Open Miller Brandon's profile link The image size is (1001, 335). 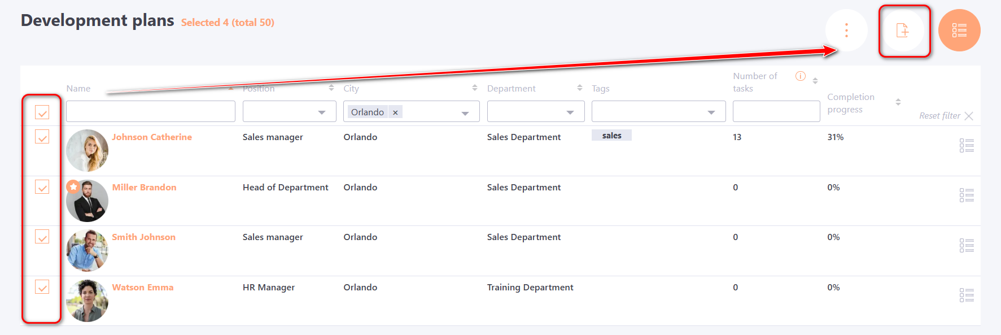coord(144,188)
